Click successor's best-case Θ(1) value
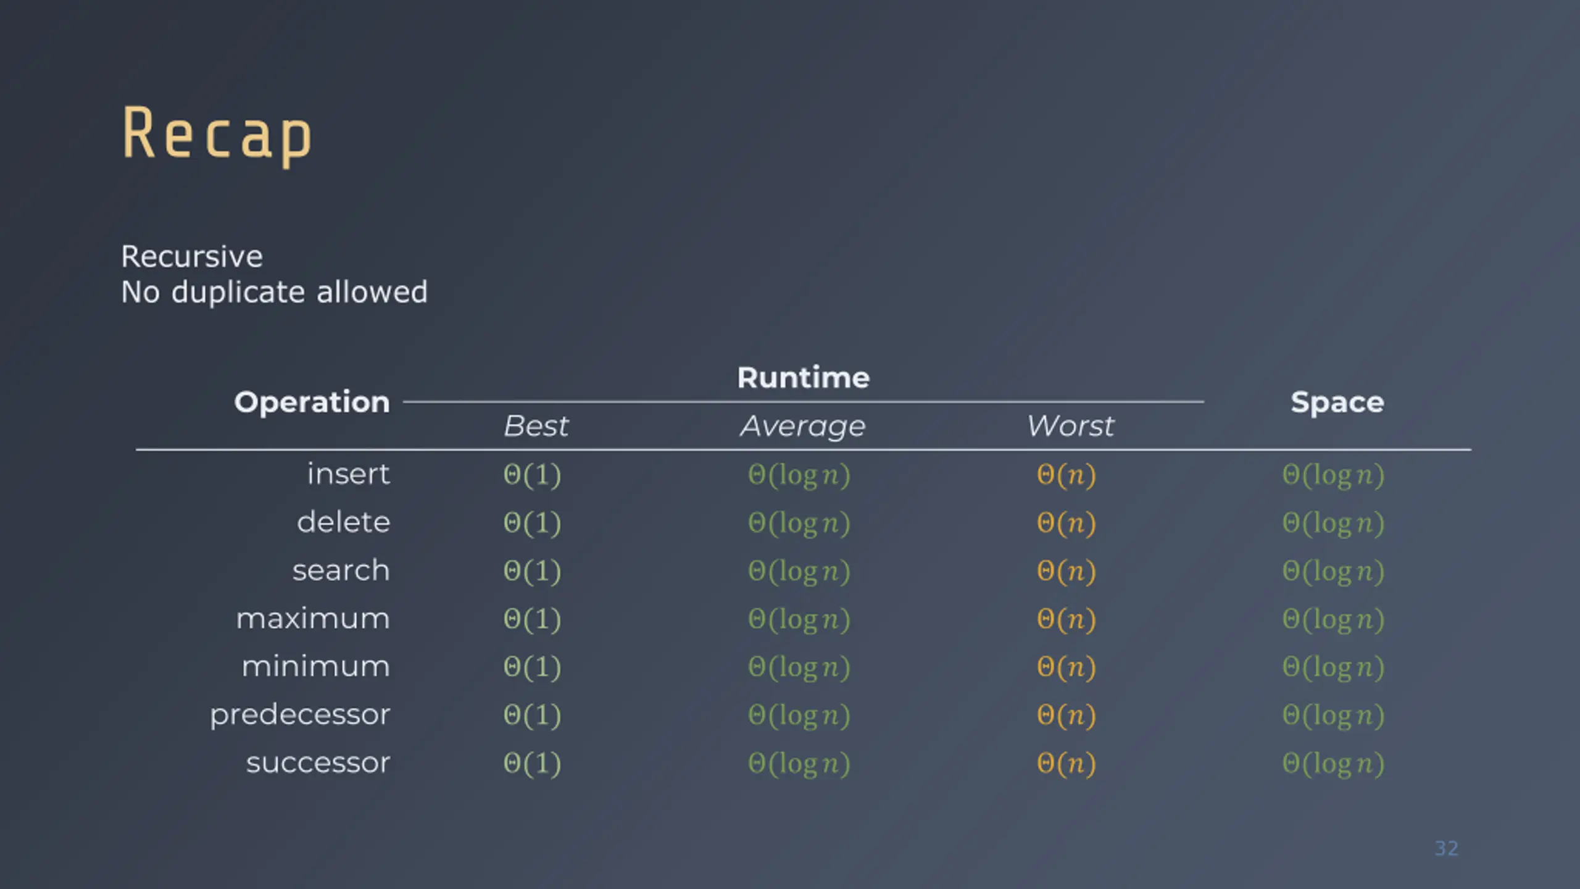Viewport: 1580px width, 889px height. click(532, 764)
